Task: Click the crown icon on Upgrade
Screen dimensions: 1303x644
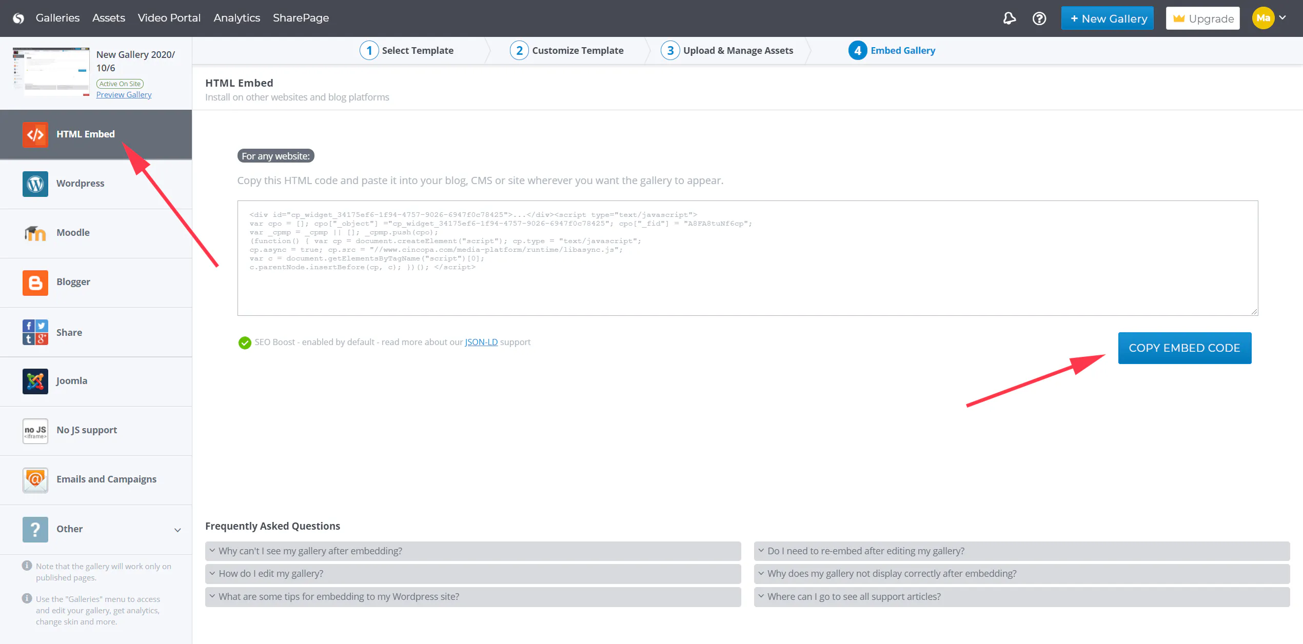Action: 1179,18
